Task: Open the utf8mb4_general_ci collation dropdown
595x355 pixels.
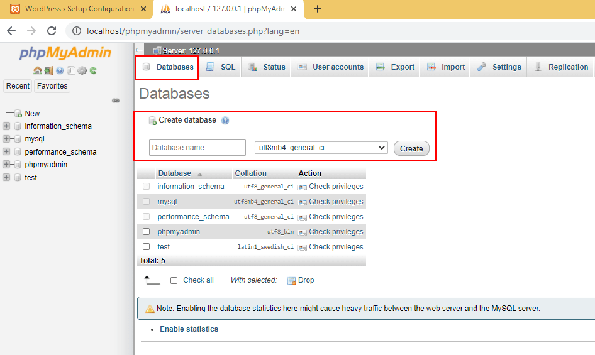Action: click(321, 148)
